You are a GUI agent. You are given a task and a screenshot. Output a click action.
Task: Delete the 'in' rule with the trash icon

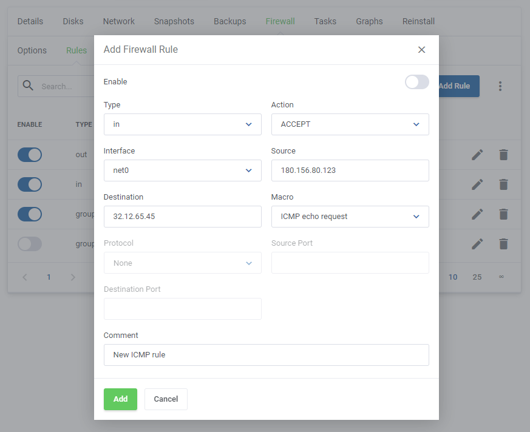tap(504, 184)
